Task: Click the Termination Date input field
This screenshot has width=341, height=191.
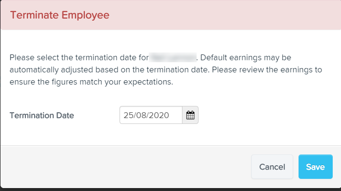Action: point(151,115)
